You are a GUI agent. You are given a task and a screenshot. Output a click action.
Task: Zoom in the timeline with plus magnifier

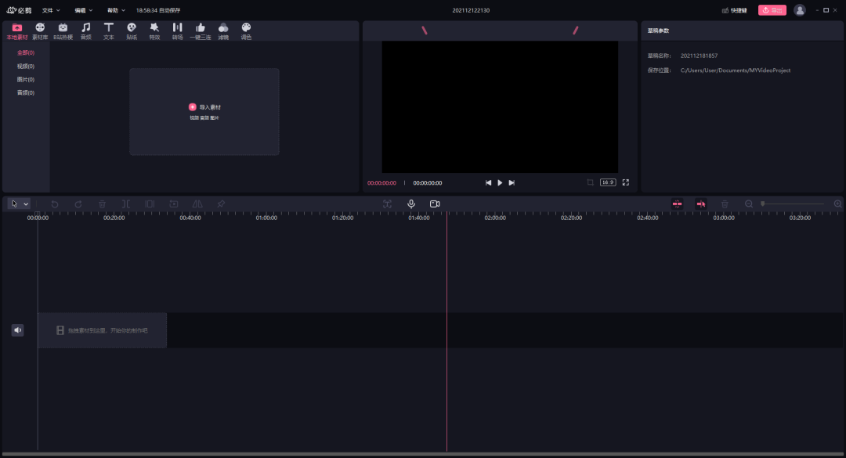click(x=838, y=204)
